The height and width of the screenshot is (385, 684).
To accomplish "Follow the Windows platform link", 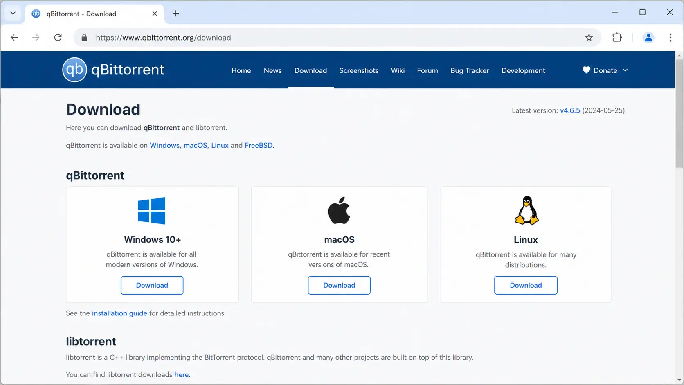I will [164, 145].
